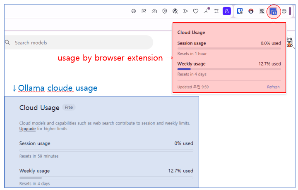This screenshot has height=190, width=298.
Task: Click the popup Session usage progress bar
Action: click(x=229, y=49)
